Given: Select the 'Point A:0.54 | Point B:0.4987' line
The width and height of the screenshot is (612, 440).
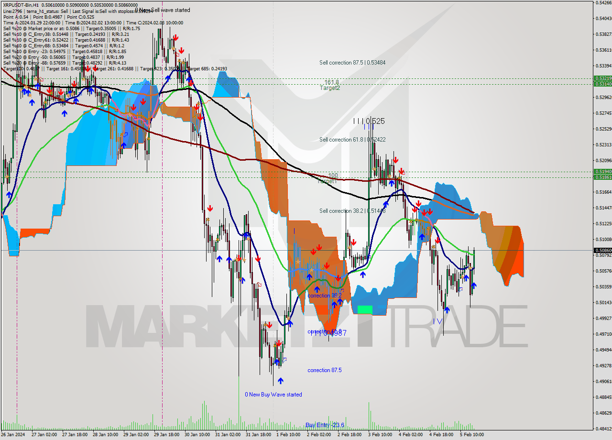Looking at the screenshot, I should (x=49, y=17).
